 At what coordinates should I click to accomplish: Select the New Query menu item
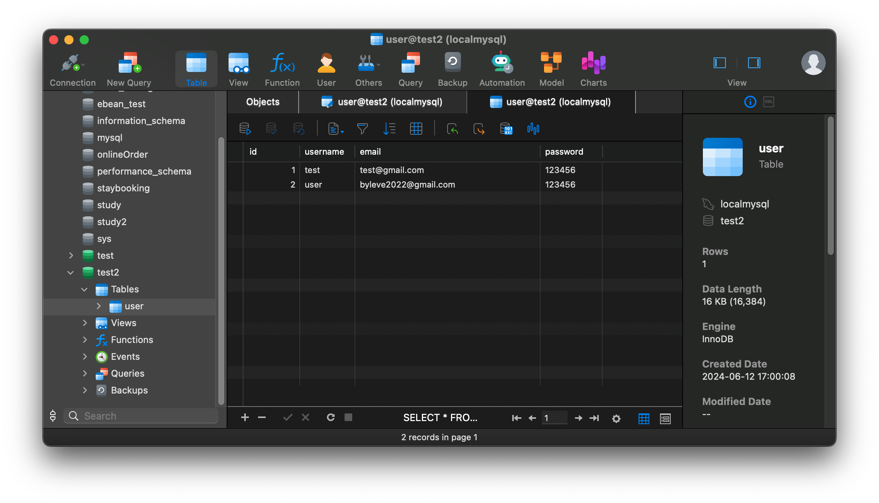point(129,68)
